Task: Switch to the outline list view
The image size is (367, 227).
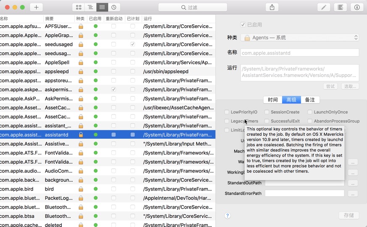Action: [90, 7]
